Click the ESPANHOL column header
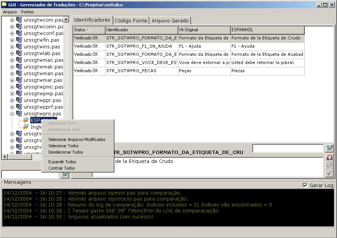Screen dimensions: 337x238 268,30
